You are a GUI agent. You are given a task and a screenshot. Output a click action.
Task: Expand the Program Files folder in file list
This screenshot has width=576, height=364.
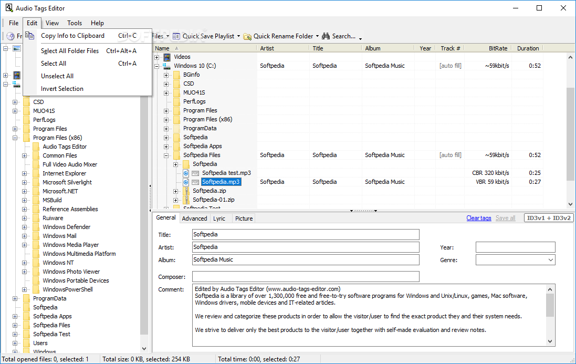point(166,111)
